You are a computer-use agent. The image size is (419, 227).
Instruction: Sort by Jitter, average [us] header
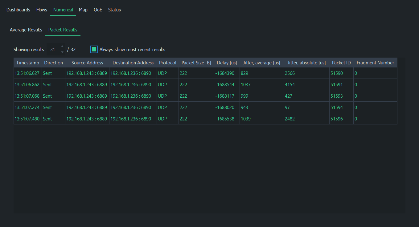261,63
